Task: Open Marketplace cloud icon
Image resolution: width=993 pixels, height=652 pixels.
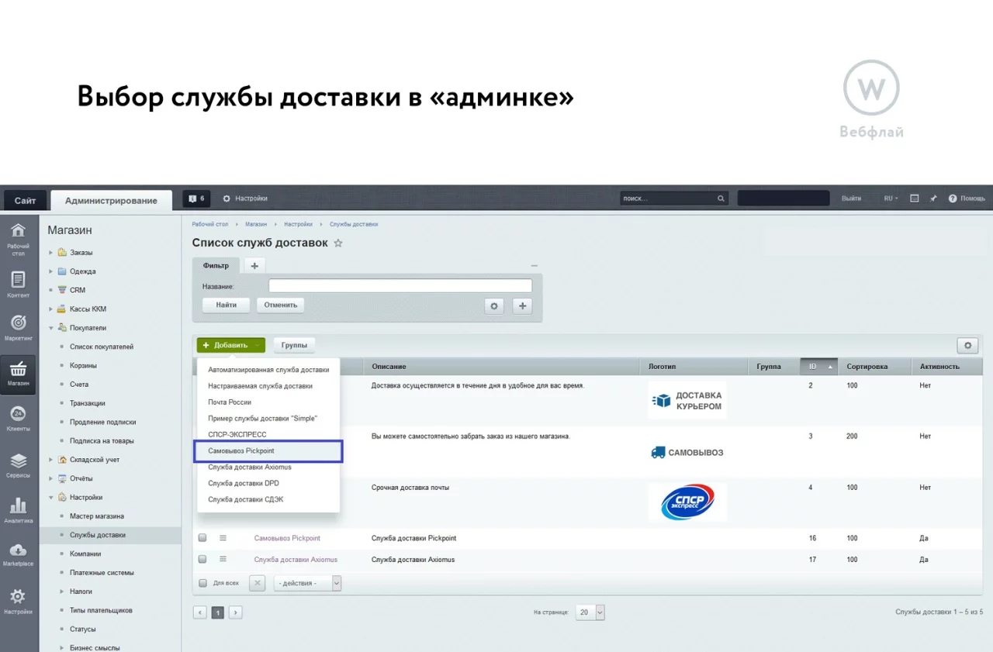Action: tap(18, 553)
